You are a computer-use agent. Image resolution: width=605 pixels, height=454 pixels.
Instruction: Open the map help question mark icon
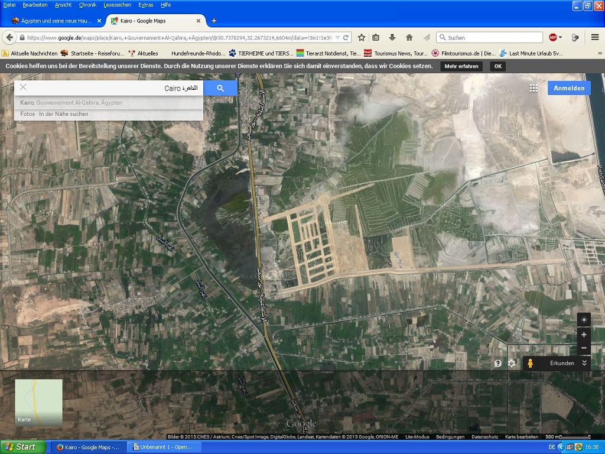coord(498,364)
